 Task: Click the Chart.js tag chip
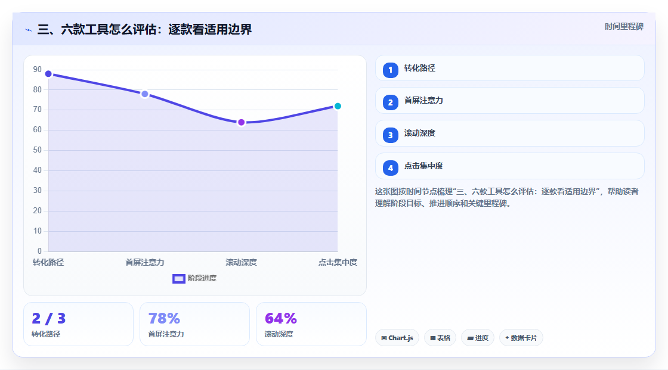tap(397, 338)
